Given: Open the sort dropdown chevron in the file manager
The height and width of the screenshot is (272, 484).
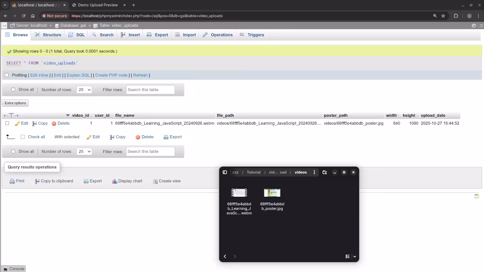Looking at the screenshot, I should click(354, 256).
